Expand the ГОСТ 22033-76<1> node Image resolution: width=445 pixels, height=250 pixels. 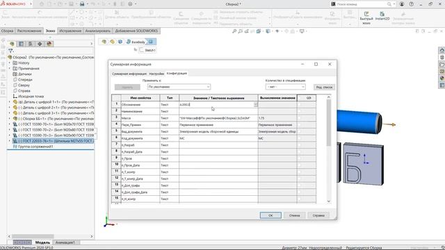(x=9, y=141)
